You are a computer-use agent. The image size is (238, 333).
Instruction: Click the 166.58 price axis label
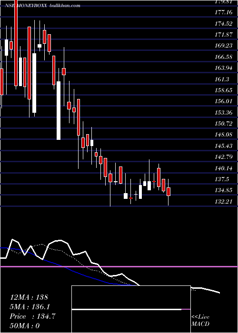tap(224, 57)
